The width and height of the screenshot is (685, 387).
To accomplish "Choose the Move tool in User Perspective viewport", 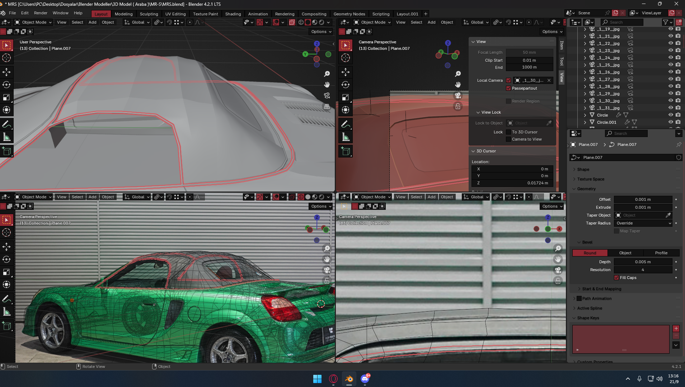I will [6, 72].
